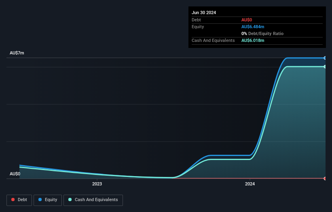The width and height of the screenshot is (332, 212).
Task: Click the teal Cash And Equivalents legend dot
Action: coord(70,200)
